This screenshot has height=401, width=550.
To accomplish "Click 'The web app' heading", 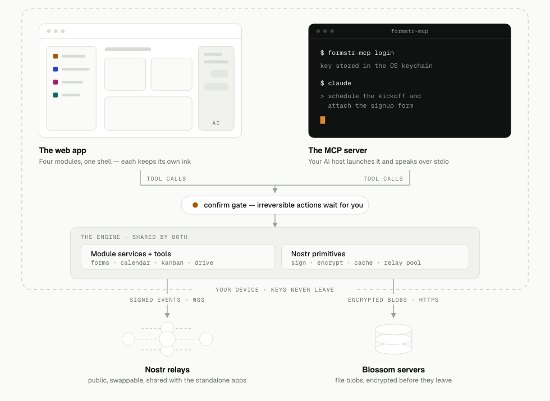I will coord(62,150).
